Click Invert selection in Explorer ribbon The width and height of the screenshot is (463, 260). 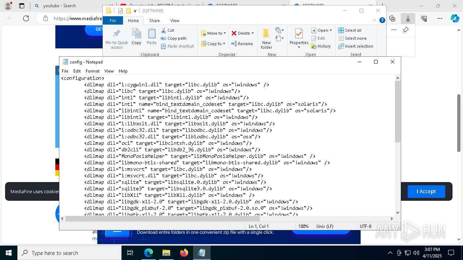pyautogui.click(x=356, y=46)
